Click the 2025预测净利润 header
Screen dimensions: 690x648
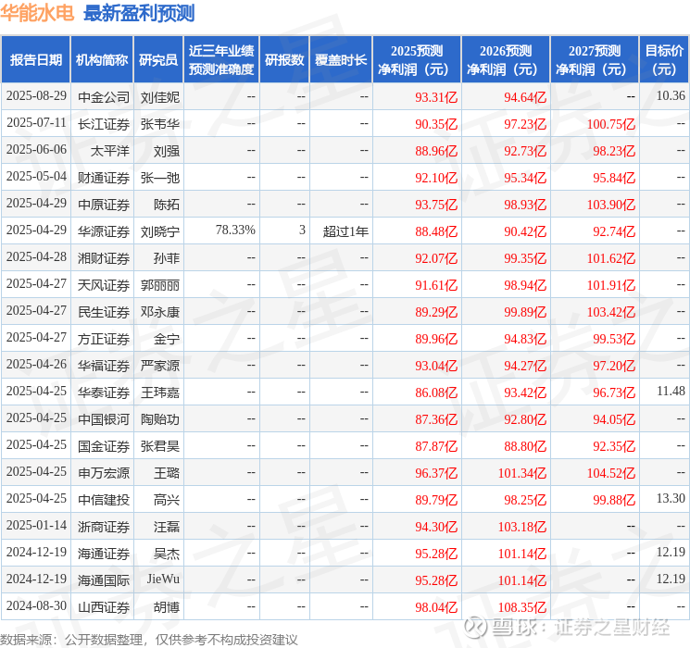[417, 60]
